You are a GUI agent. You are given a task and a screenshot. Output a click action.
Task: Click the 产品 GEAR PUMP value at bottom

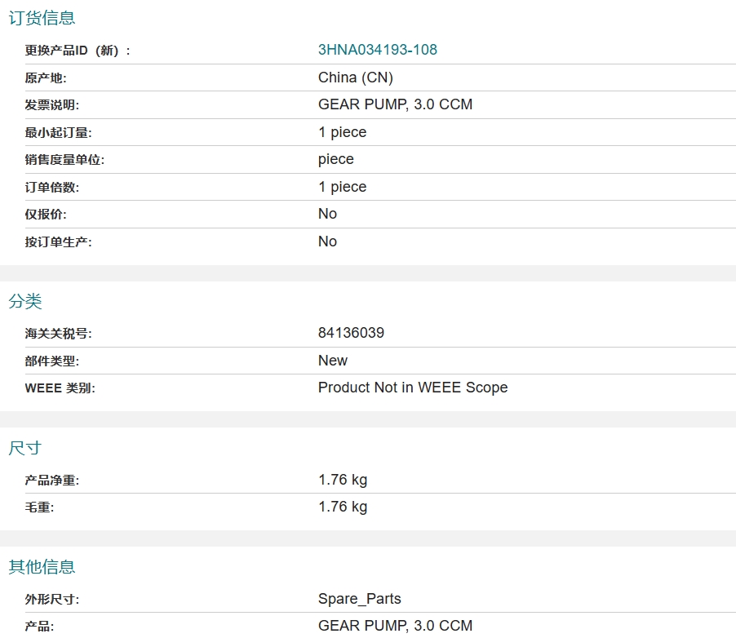tap(395, 626)
